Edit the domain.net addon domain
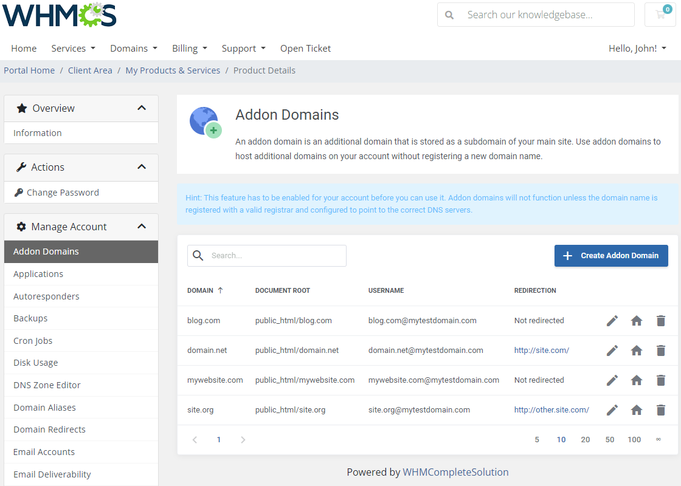The height and width of the screenshot is (486, 681). (612, 351)
